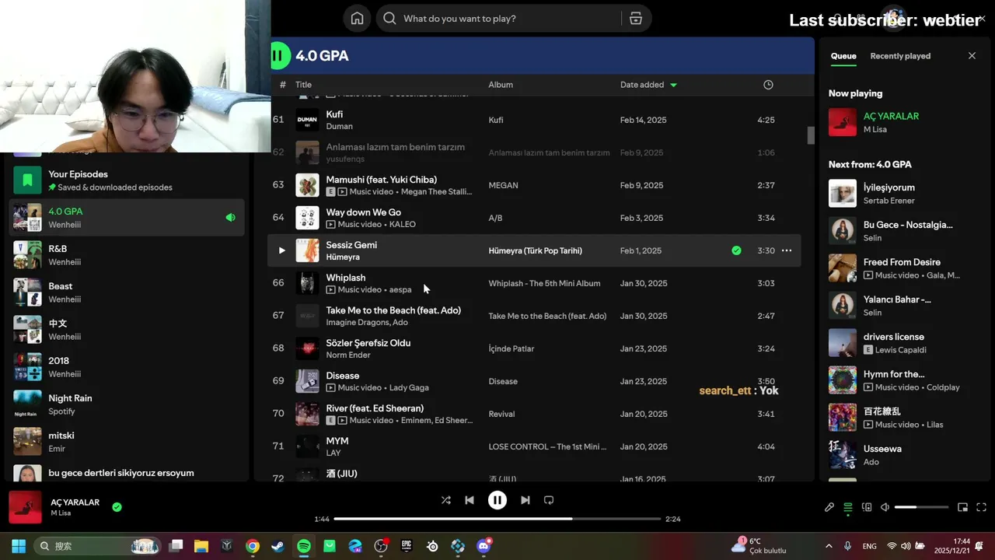
Task: Toggle saved checkmark on Sessiz Gemi
Action: (x=736, y=250)
